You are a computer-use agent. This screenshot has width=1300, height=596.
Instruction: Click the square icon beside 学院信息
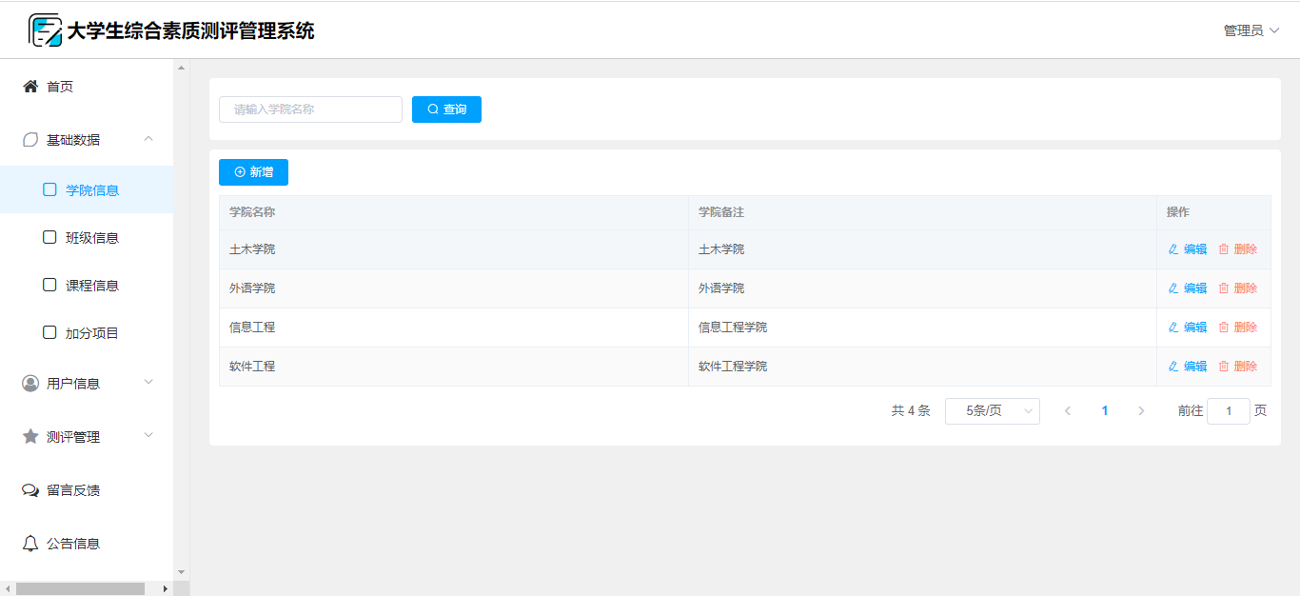(x=49, y=189)
